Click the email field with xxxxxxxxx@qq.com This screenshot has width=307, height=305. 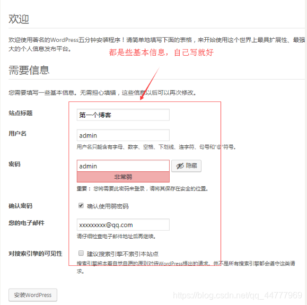point(123,225)
